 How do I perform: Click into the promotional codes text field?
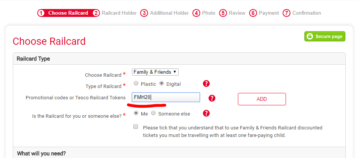166,97
